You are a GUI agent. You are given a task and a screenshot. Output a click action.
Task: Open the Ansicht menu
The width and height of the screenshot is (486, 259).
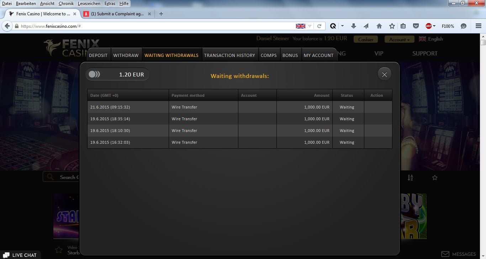pyautogui.click(x=47, y=4)
